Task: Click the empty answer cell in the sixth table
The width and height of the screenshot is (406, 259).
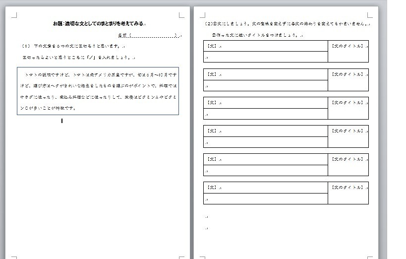Action: (265, 198)
